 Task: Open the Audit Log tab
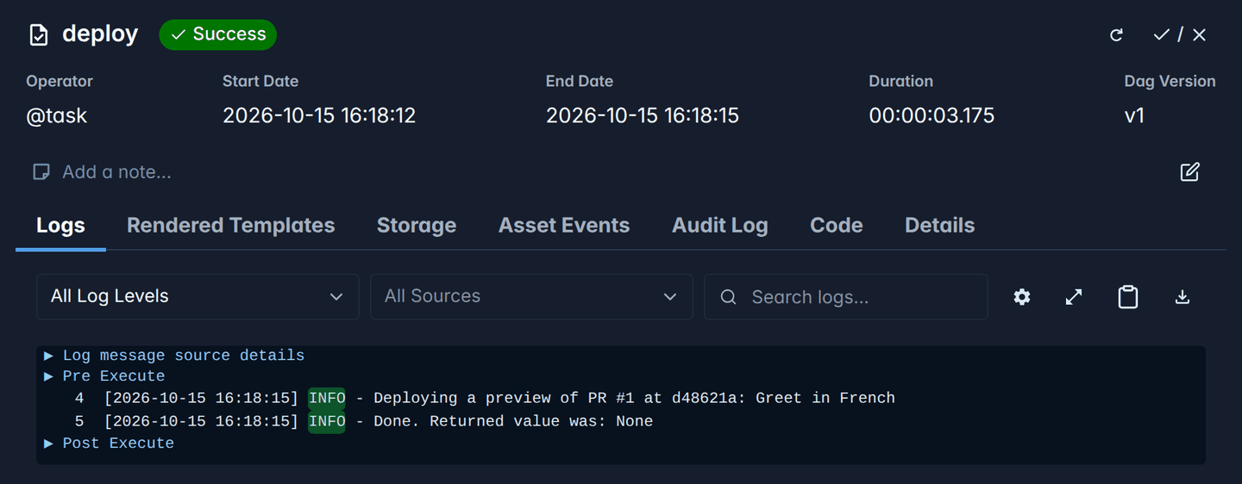[x=720, y=226]
